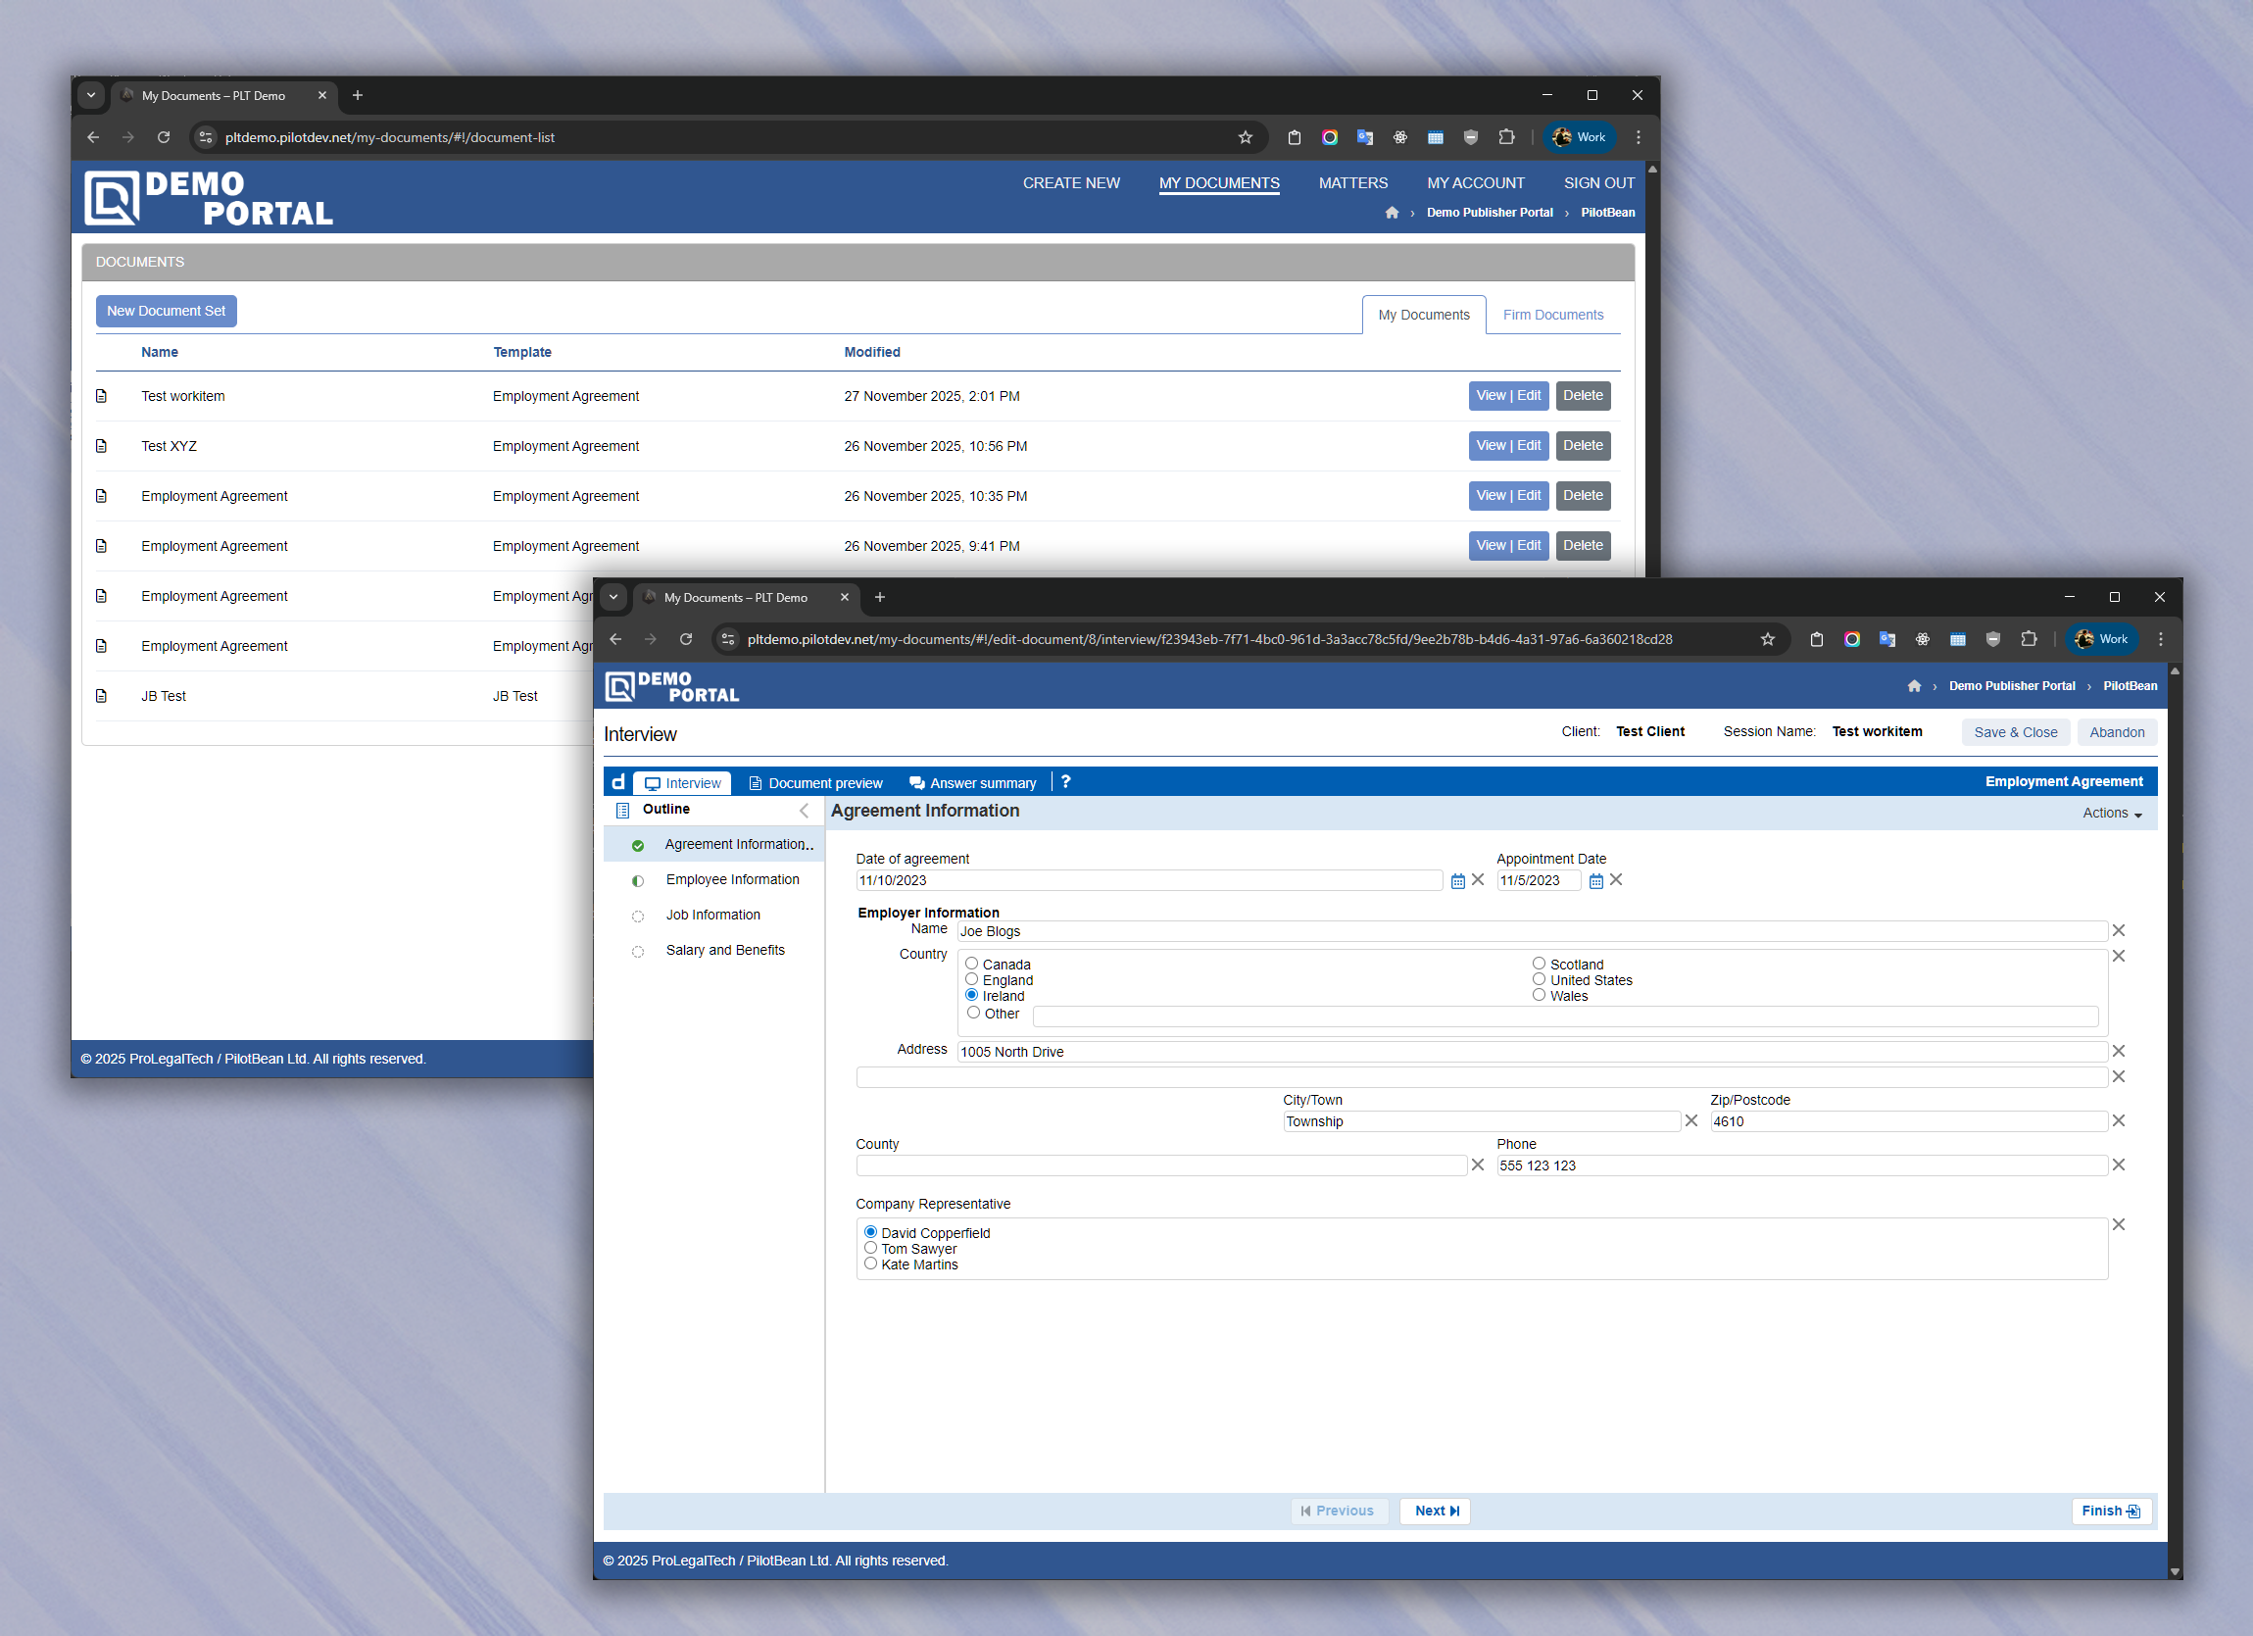This screenshot has height=1636, width=2253.
Task: Click the interview help question mark icon
Action: tap(1065, 782)
